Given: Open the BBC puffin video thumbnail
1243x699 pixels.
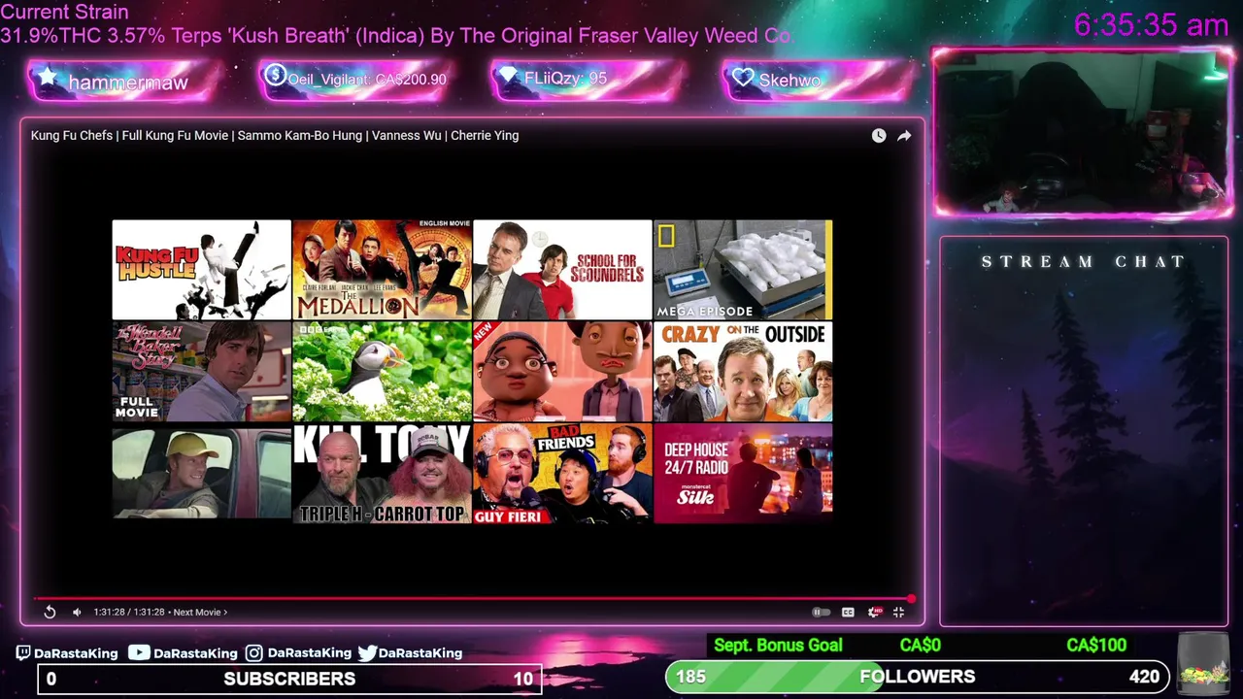Looking at the screenshot, I should click(x=382, y=372).
